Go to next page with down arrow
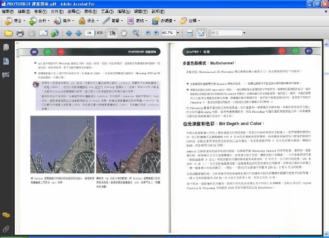The height and width of the screenshot is (238, 329). 78,33
